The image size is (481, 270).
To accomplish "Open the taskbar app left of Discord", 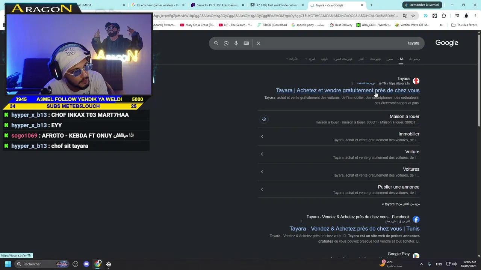I will click(76, 264).
